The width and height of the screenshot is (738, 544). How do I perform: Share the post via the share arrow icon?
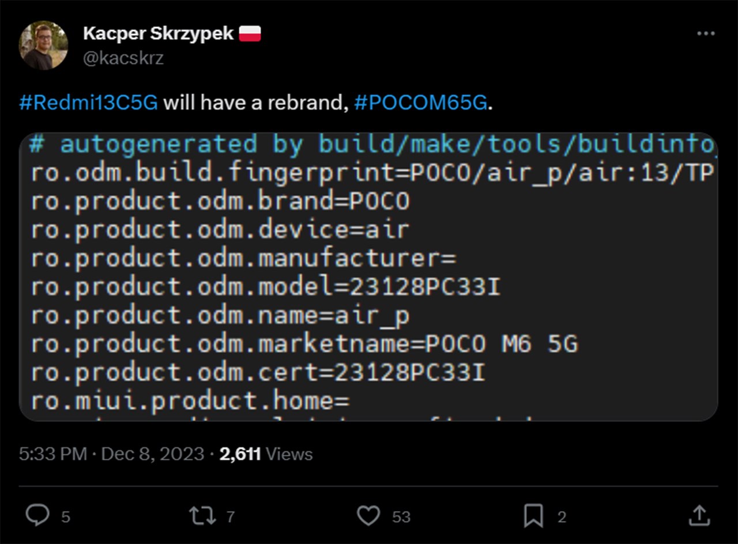[x=699, y=516]
